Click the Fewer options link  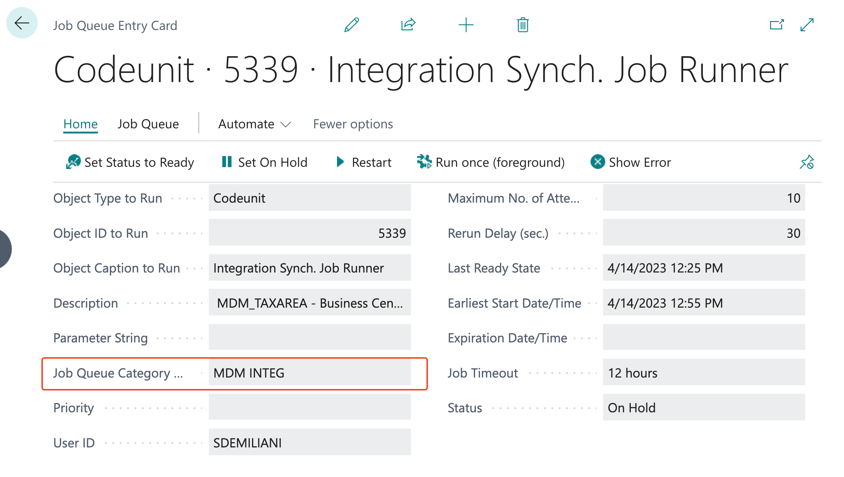(353, 124)
